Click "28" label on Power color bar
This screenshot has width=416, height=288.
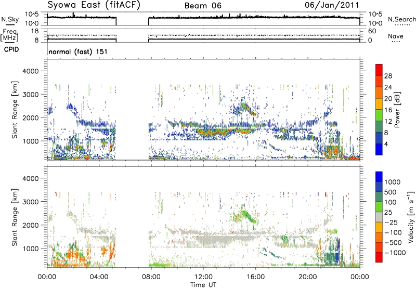388,76
